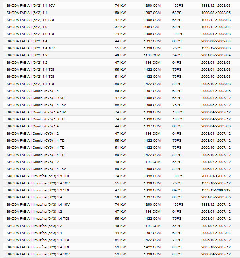
Task: Click the 59 KW 'Combi (6Y5) 1.4 TDI' name
Action: 36,155
